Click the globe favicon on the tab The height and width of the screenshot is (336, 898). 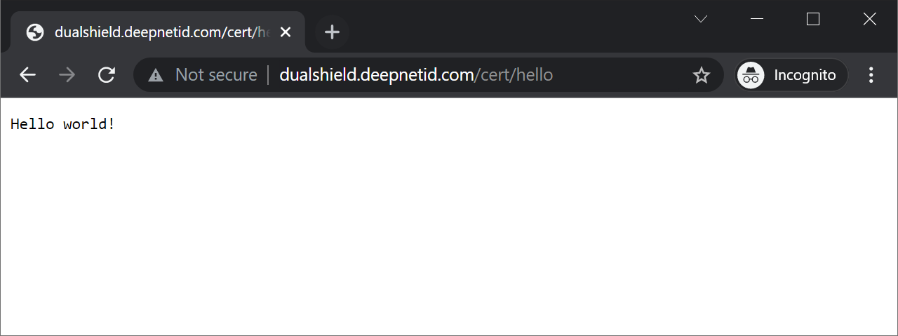(x=35, y=32)
